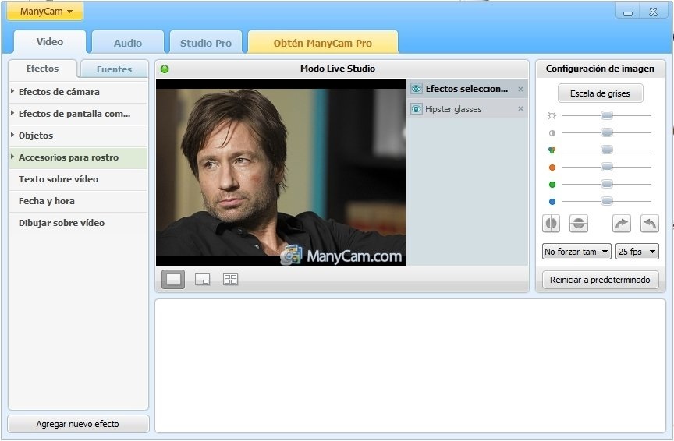
Task: Click Agregar nuevo efecto button
Action: 78,424
